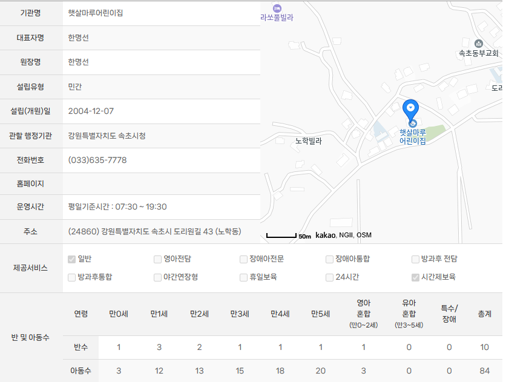506x382 pixels.
Task: Click the 유아 혼합 column header
Action: 409,314
